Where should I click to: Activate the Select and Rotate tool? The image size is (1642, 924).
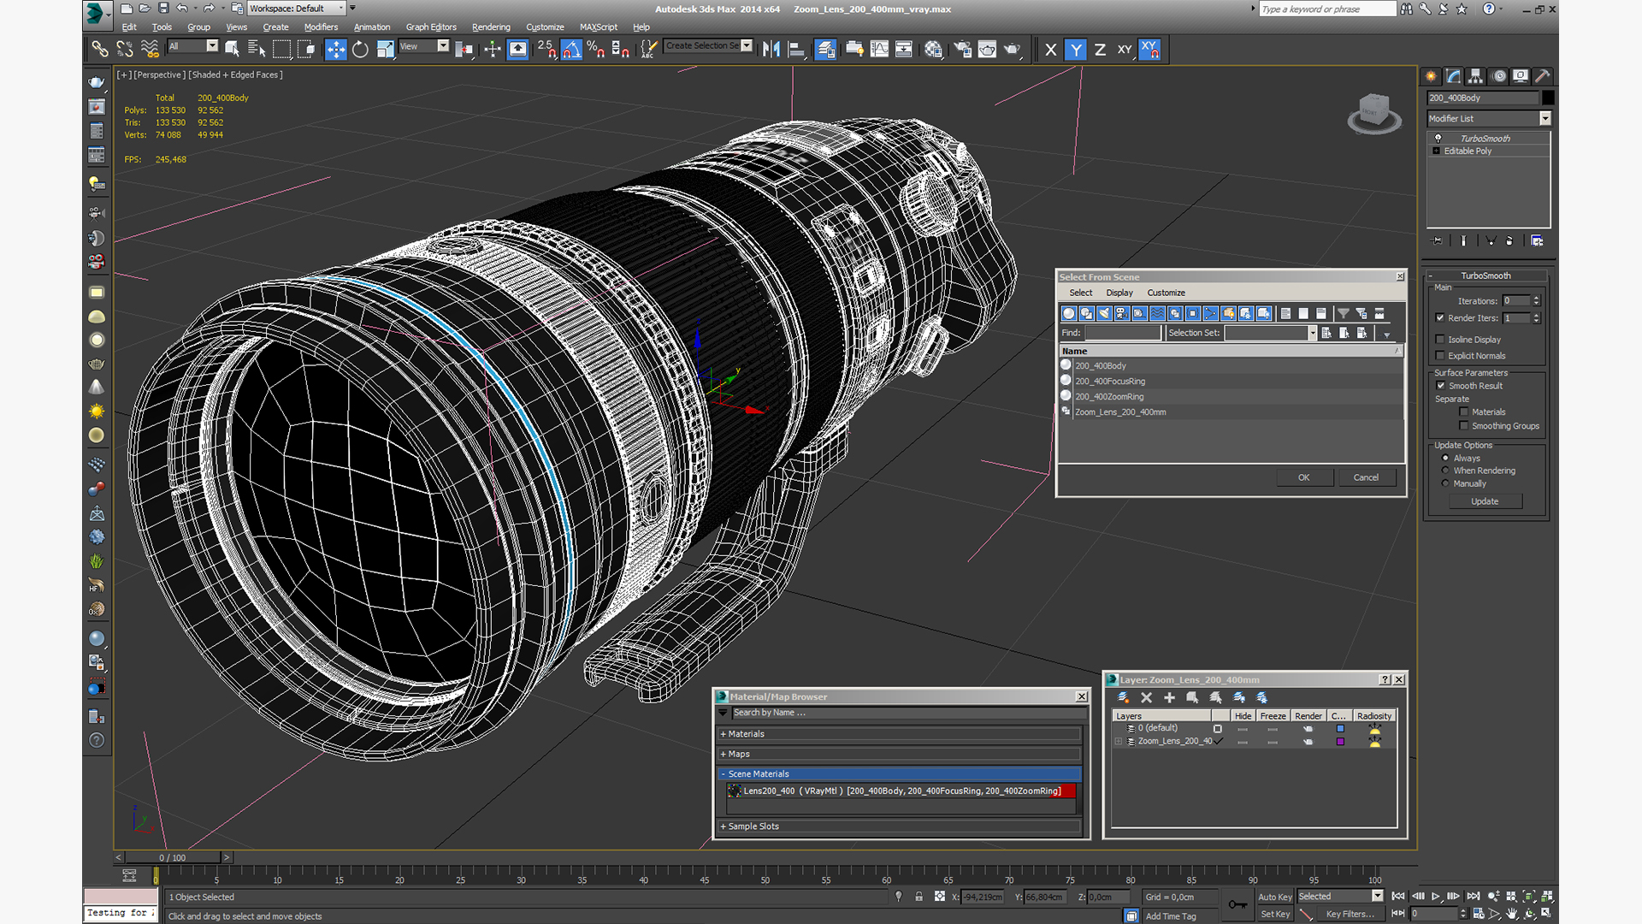pos(360,49)
